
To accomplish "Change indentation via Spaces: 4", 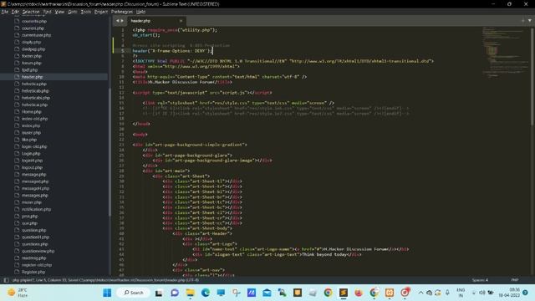I will click(480, 280).
